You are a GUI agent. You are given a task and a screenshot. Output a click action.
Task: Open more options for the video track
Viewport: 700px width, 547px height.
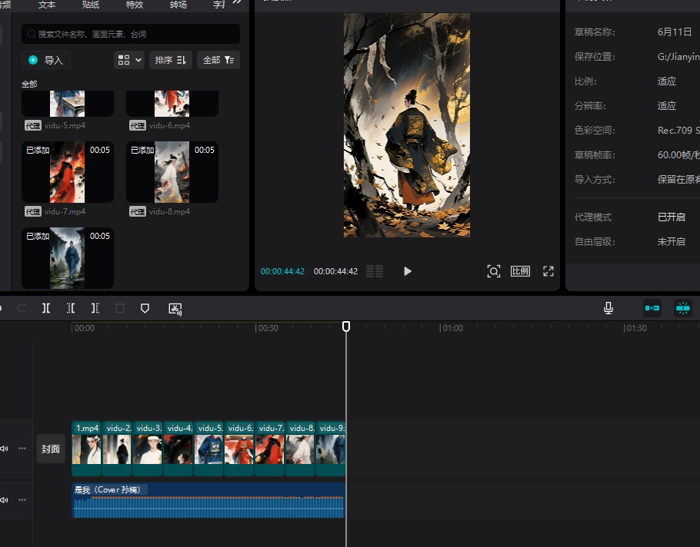click(22, 449)
